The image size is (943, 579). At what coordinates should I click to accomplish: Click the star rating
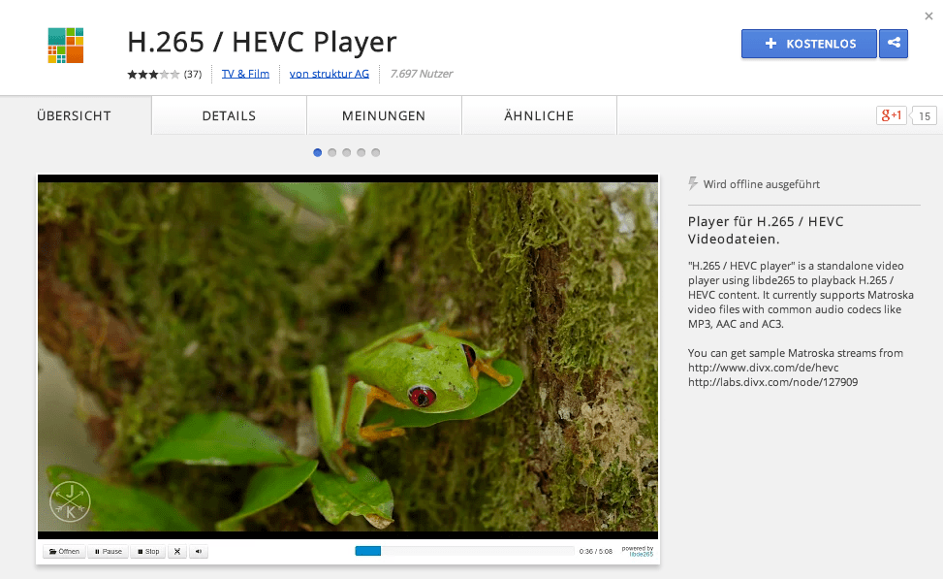click(153, 74)
